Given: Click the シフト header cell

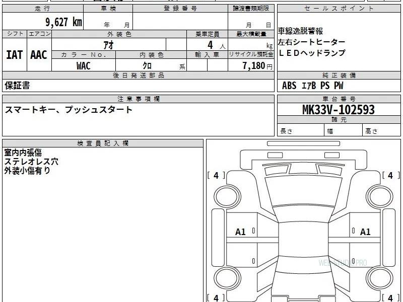Looking at the screenshot, I should tap(15, 34).
